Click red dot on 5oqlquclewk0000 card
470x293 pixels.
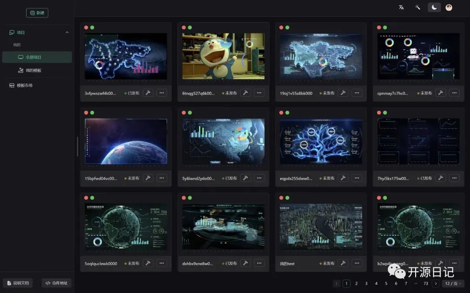pos(86,198)
